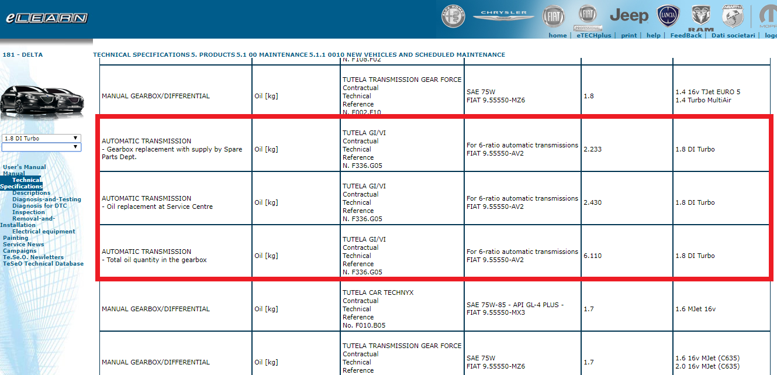Open the Painting sidebar item
This screenshot has width=777, height=375.
coord(16,238)
